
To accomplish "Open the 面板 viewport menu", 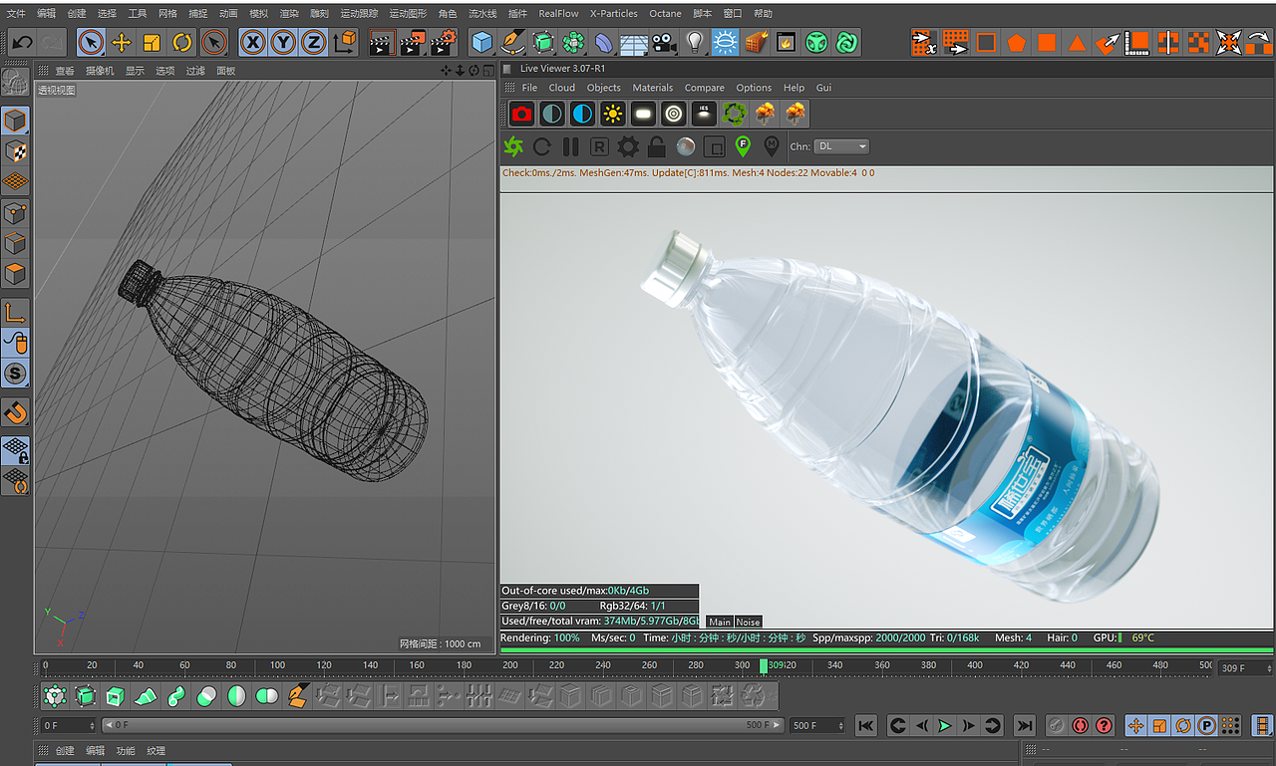I will (x=226, y=71).
